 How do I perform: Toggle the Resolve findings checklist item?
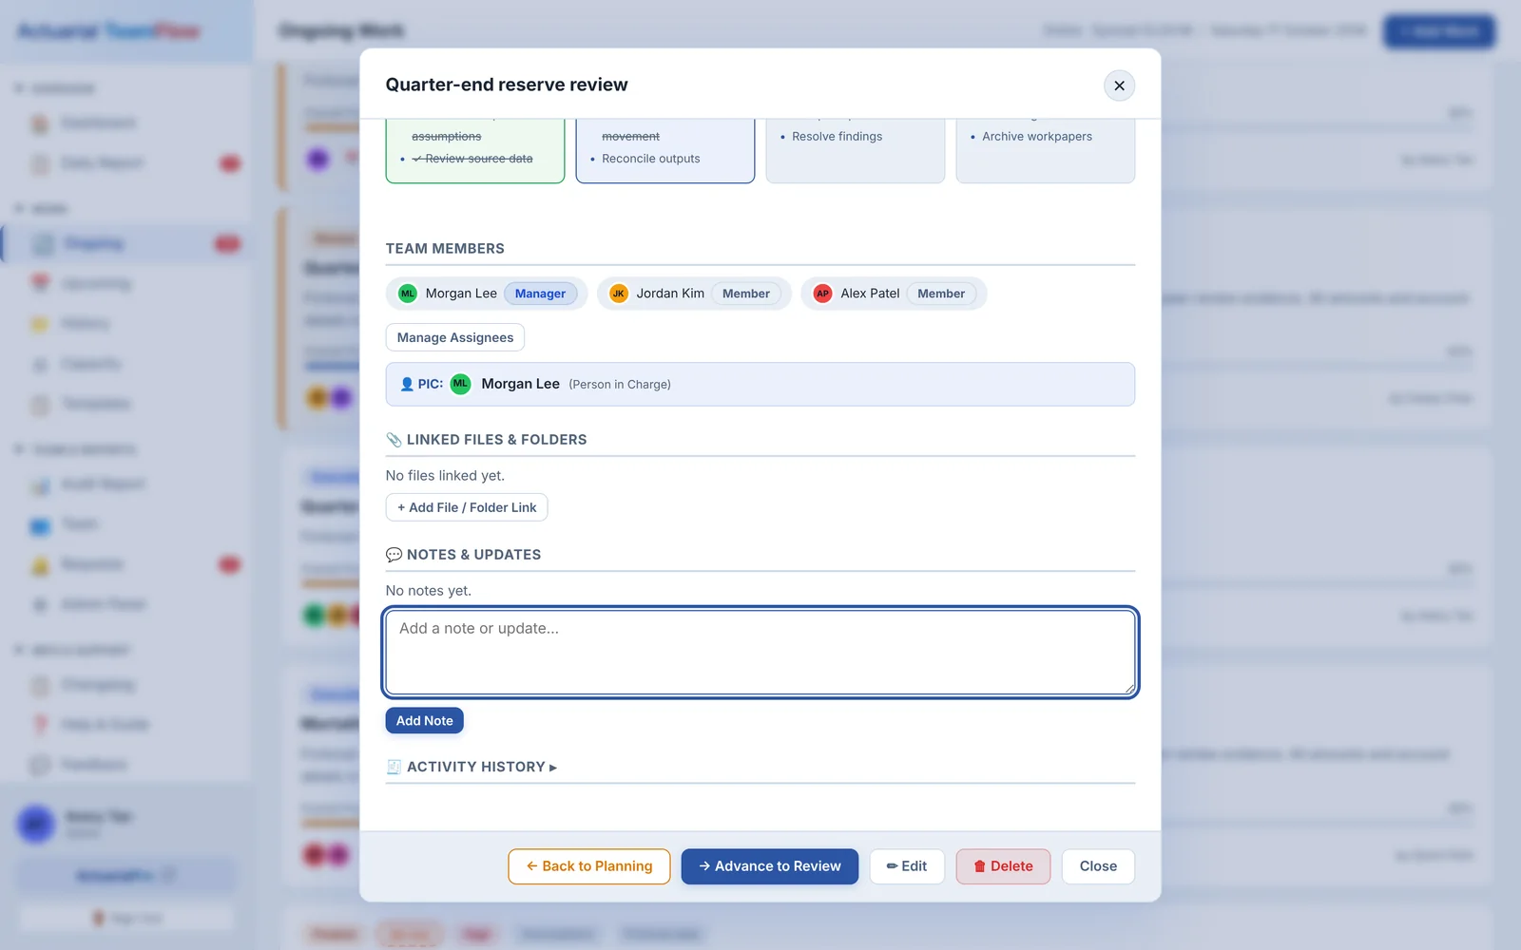point(837,137)
